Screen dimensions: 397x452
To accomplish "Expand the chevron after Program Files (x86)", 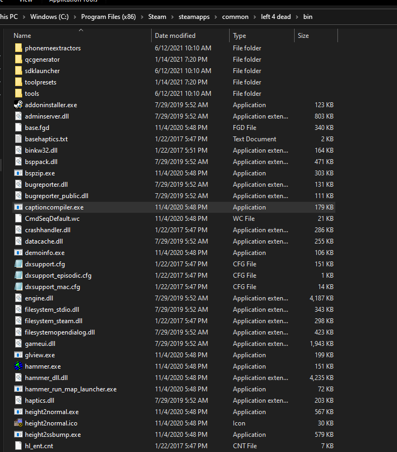I will tap(142, 17).
